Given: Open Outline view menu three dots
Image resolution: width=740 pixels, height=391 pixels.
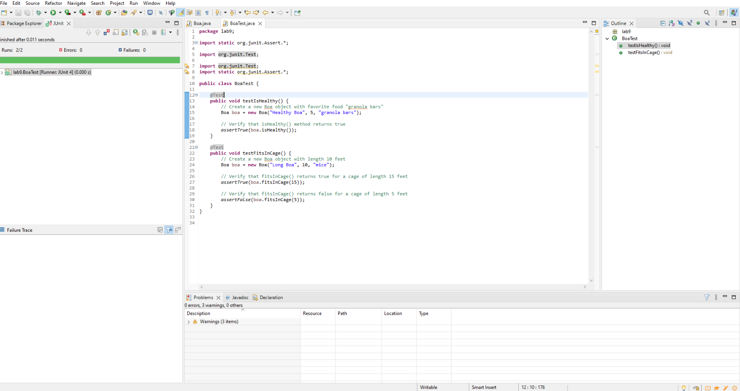Looking at the screenshot, I should 716,23.
